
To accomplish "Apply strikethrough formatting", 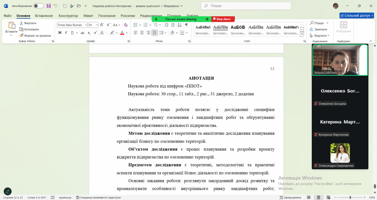I will pyautogui.click(x=82, y=33).
